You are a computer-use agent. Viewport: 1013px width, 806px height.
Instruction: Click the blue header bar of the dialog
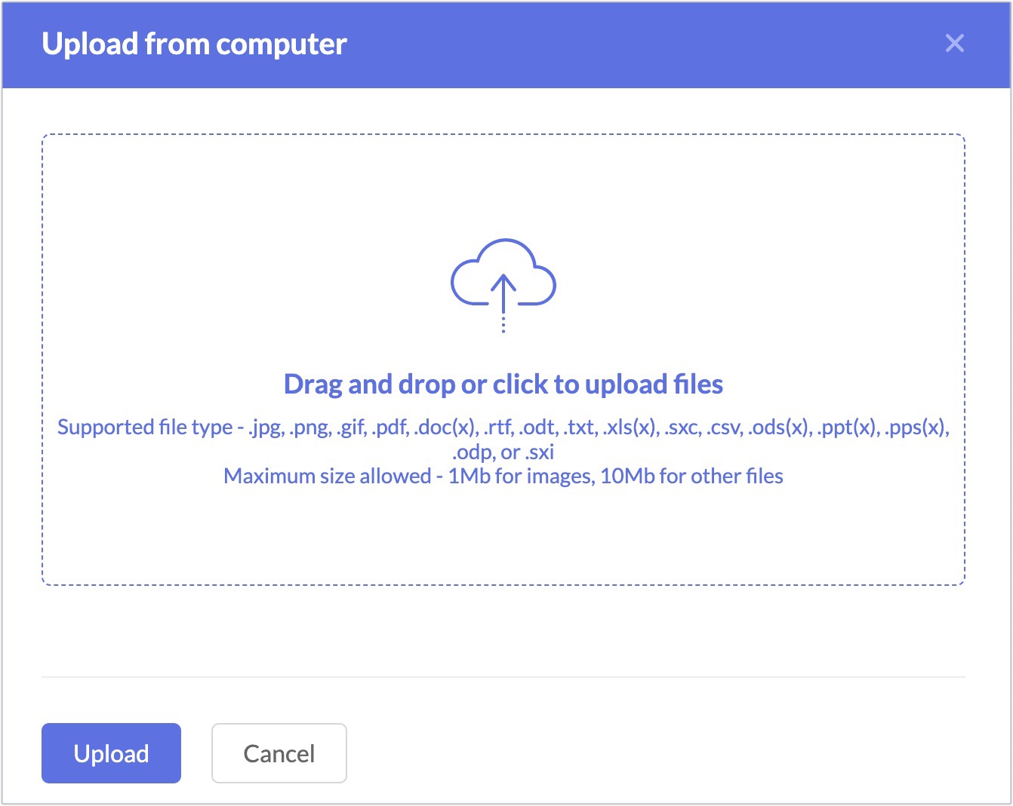tap(506, 45)
